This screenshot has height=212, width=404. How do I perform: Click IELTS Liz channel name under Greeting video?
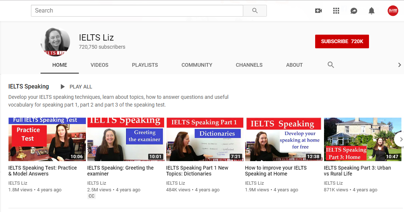click(97, 183)
